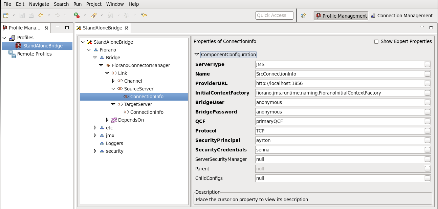Open the Project menu

tap(94, 4)
